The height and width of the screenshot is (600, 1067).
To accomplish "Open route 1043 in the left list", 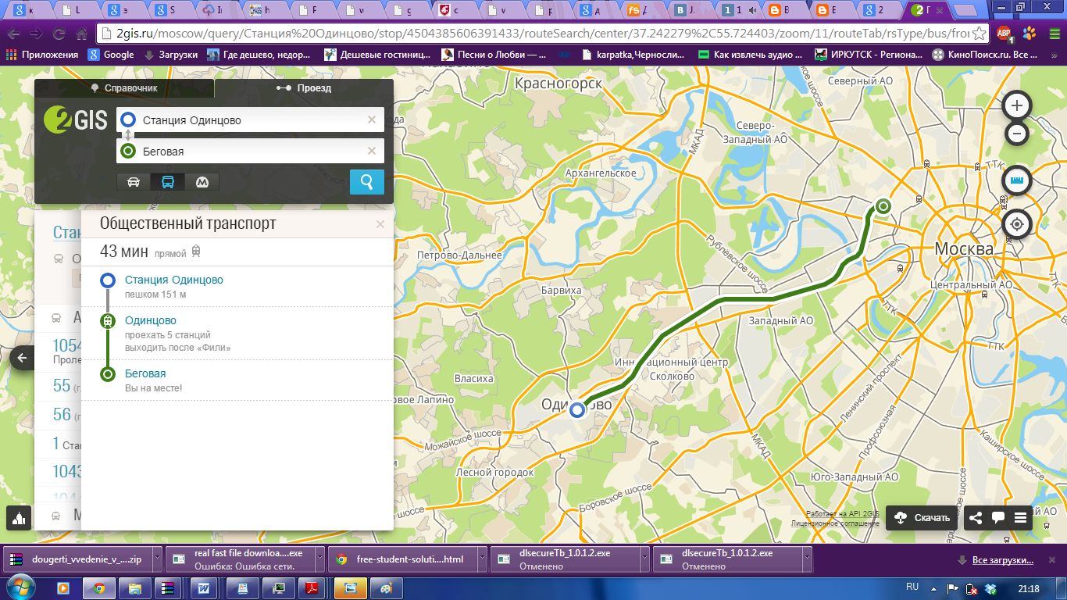I will pos(66,471).
